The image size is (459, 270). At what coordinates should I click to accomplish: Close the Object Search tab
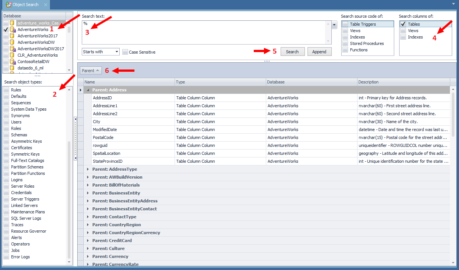[x=45, y=5]
